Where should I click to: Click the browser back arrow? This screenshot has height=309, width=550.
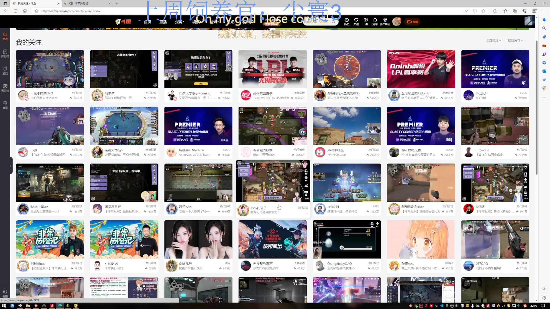coord(6,11)
